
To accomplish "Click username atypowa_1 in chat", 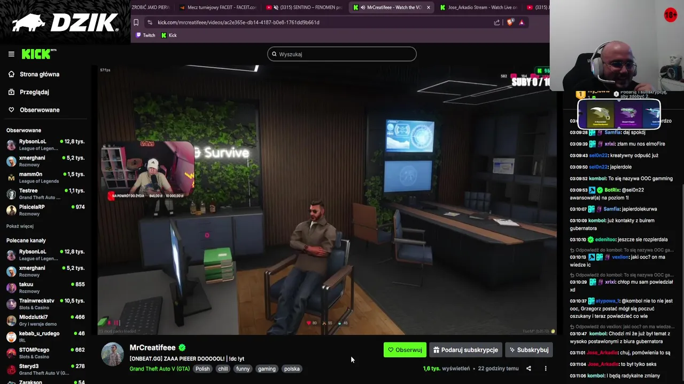I will (x=607, y=301).
